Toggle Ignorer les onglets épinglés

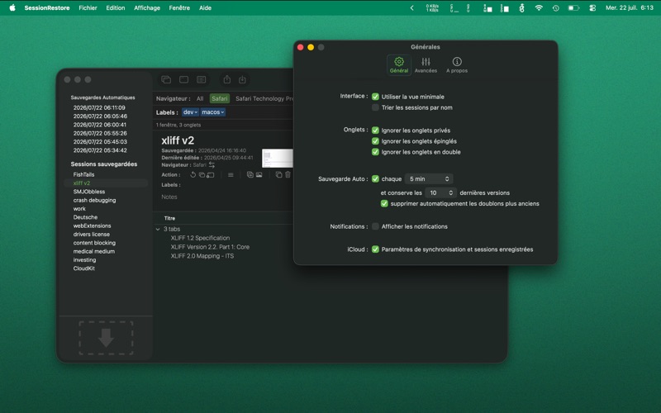[375, 141]
